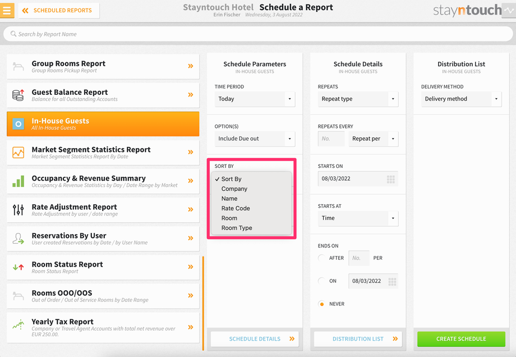The image size is (516, 357).
Task: Choose Room in the sort list
Action: coord(251,218)
